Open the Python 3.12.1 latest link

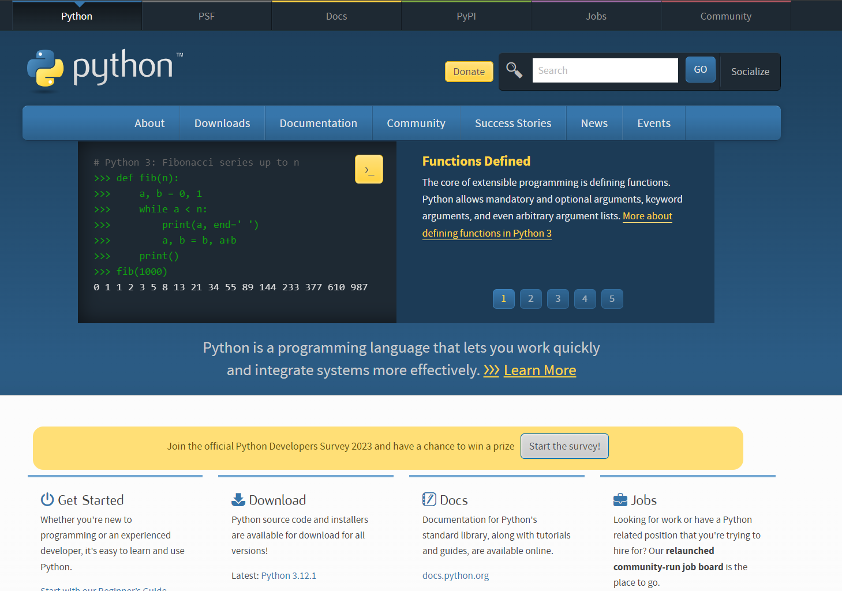pos(289,575)
